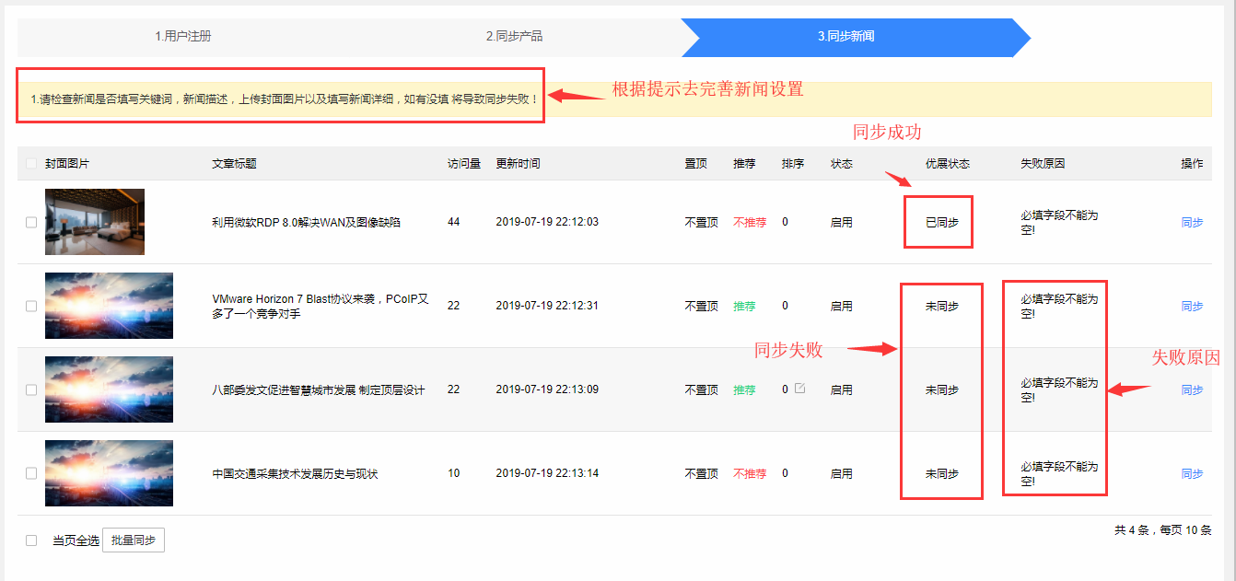The height and width of the screenshot is (581, 1236).
Task: Tick checkbox for 中国交通采集技术发展历史与现状
Action: point(31,473)
